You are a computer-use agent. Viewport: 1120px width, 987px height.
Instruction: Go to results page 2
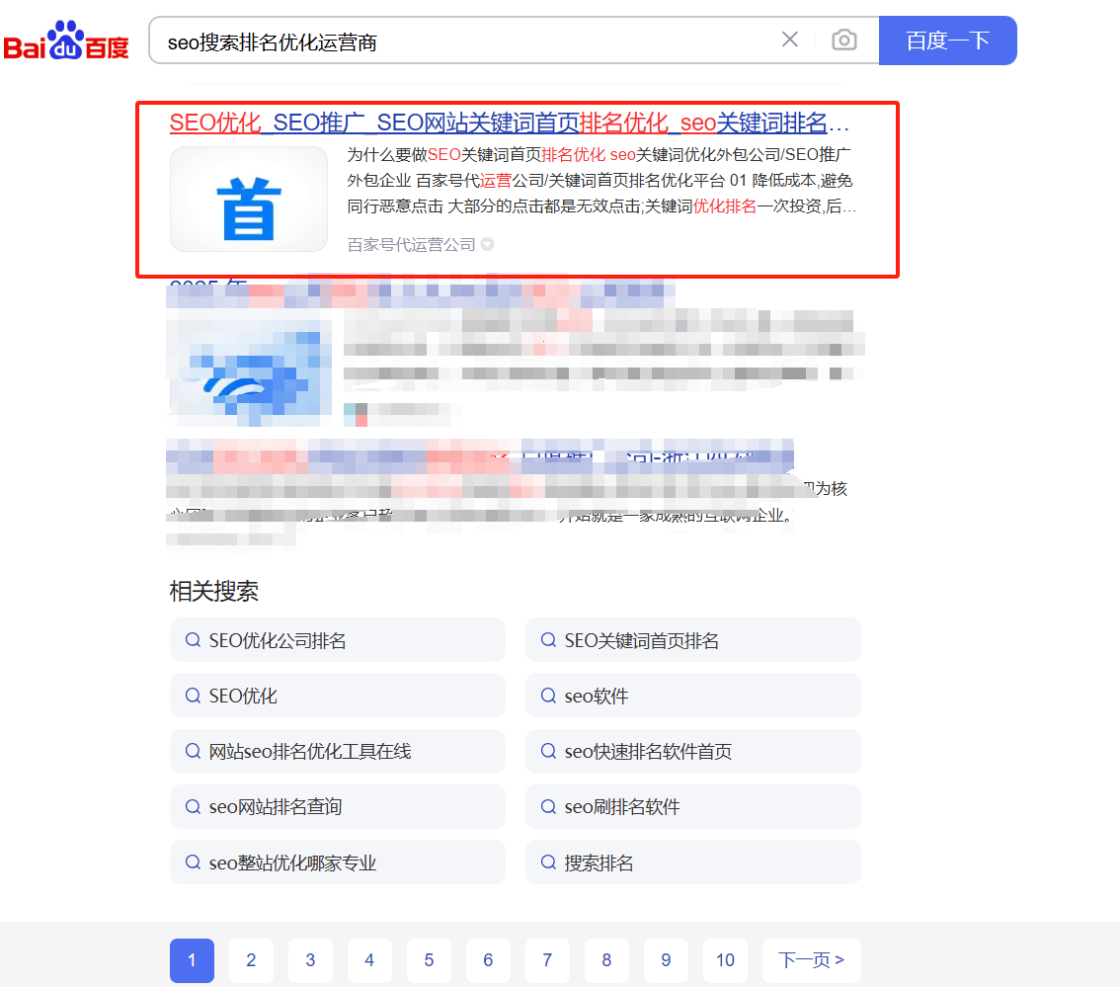pyautogui.click(x=251, y=960)
